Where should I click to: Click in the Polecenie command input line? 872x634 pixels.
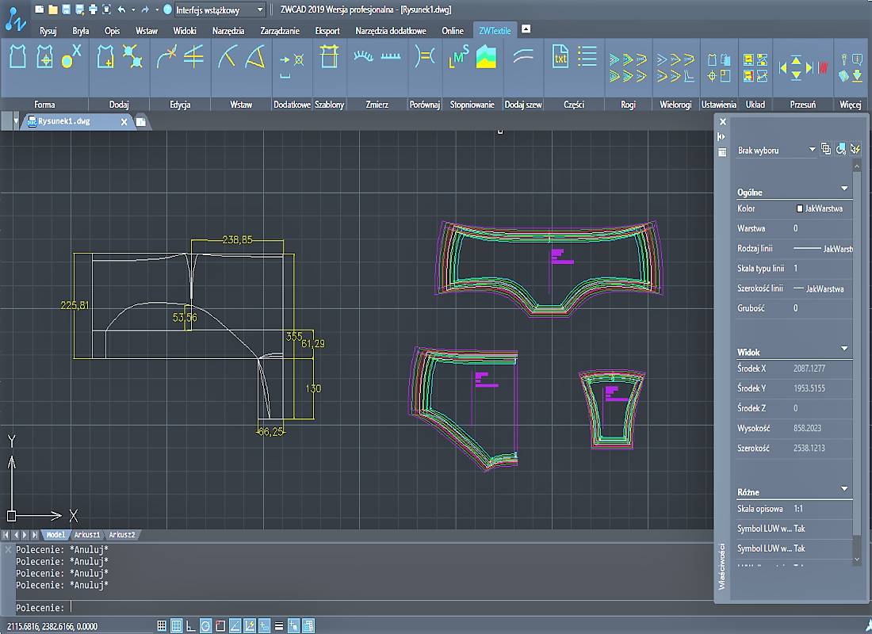pyautogui.click(x=361, y=608)
